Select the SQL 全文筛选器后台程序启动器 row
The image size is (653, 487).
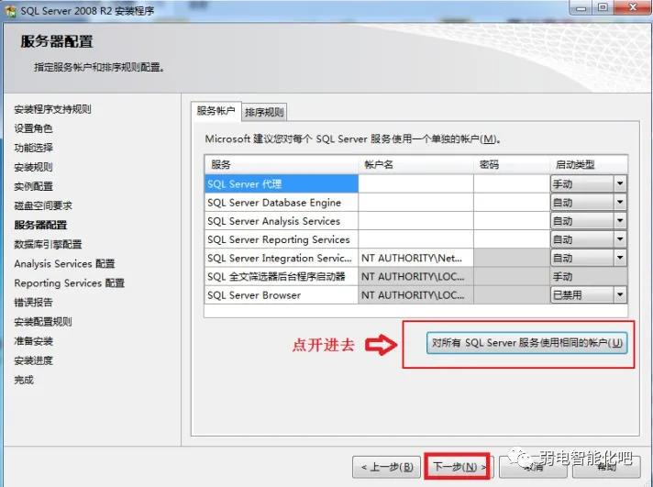[x=282, y=277]
